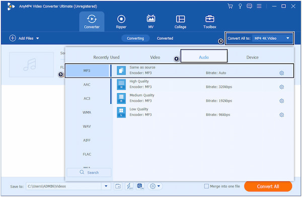Select the 'High Quality' preset text
Viewport: 302px width, 197px height.
139,81
